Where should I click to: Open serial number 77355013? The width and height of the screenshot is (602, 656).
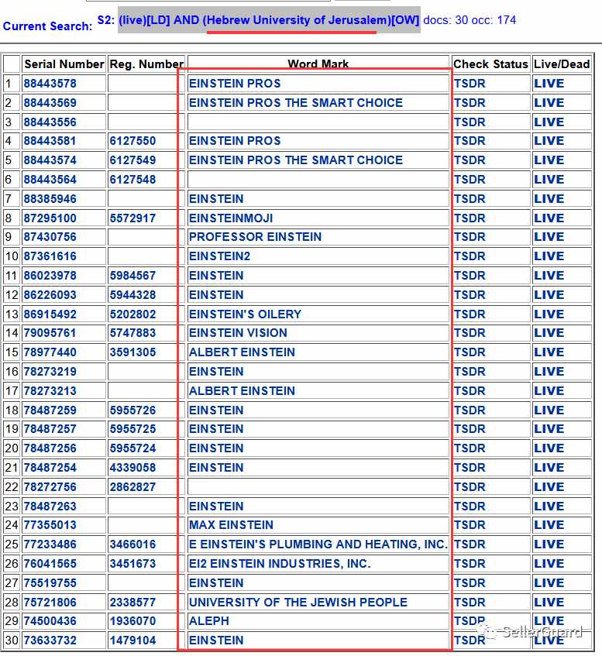click(50, 524)
